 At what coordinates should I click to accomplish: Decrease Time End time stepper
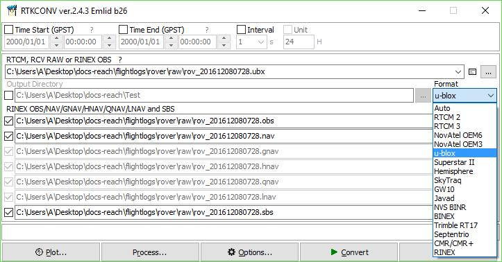pos(224,45)
